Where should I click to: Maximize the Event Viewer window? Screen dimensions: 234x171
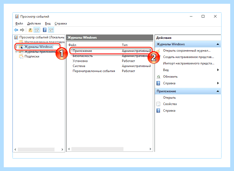[x=203, y=17]
